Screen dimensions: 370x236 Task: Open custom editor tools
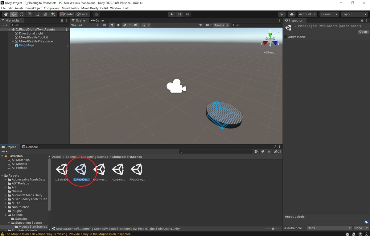tap(53, 14)
